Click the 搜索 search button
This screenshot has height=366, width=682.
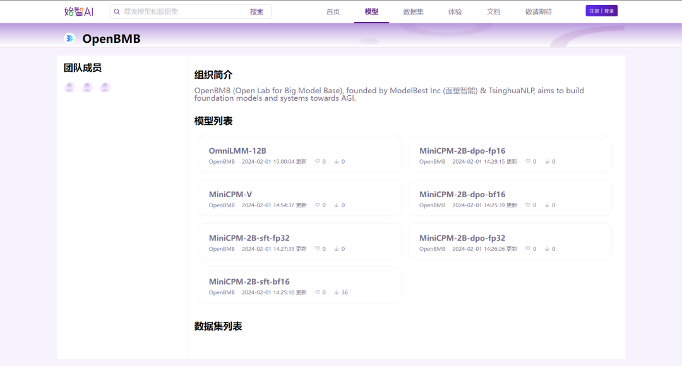(x=256, y=12)
